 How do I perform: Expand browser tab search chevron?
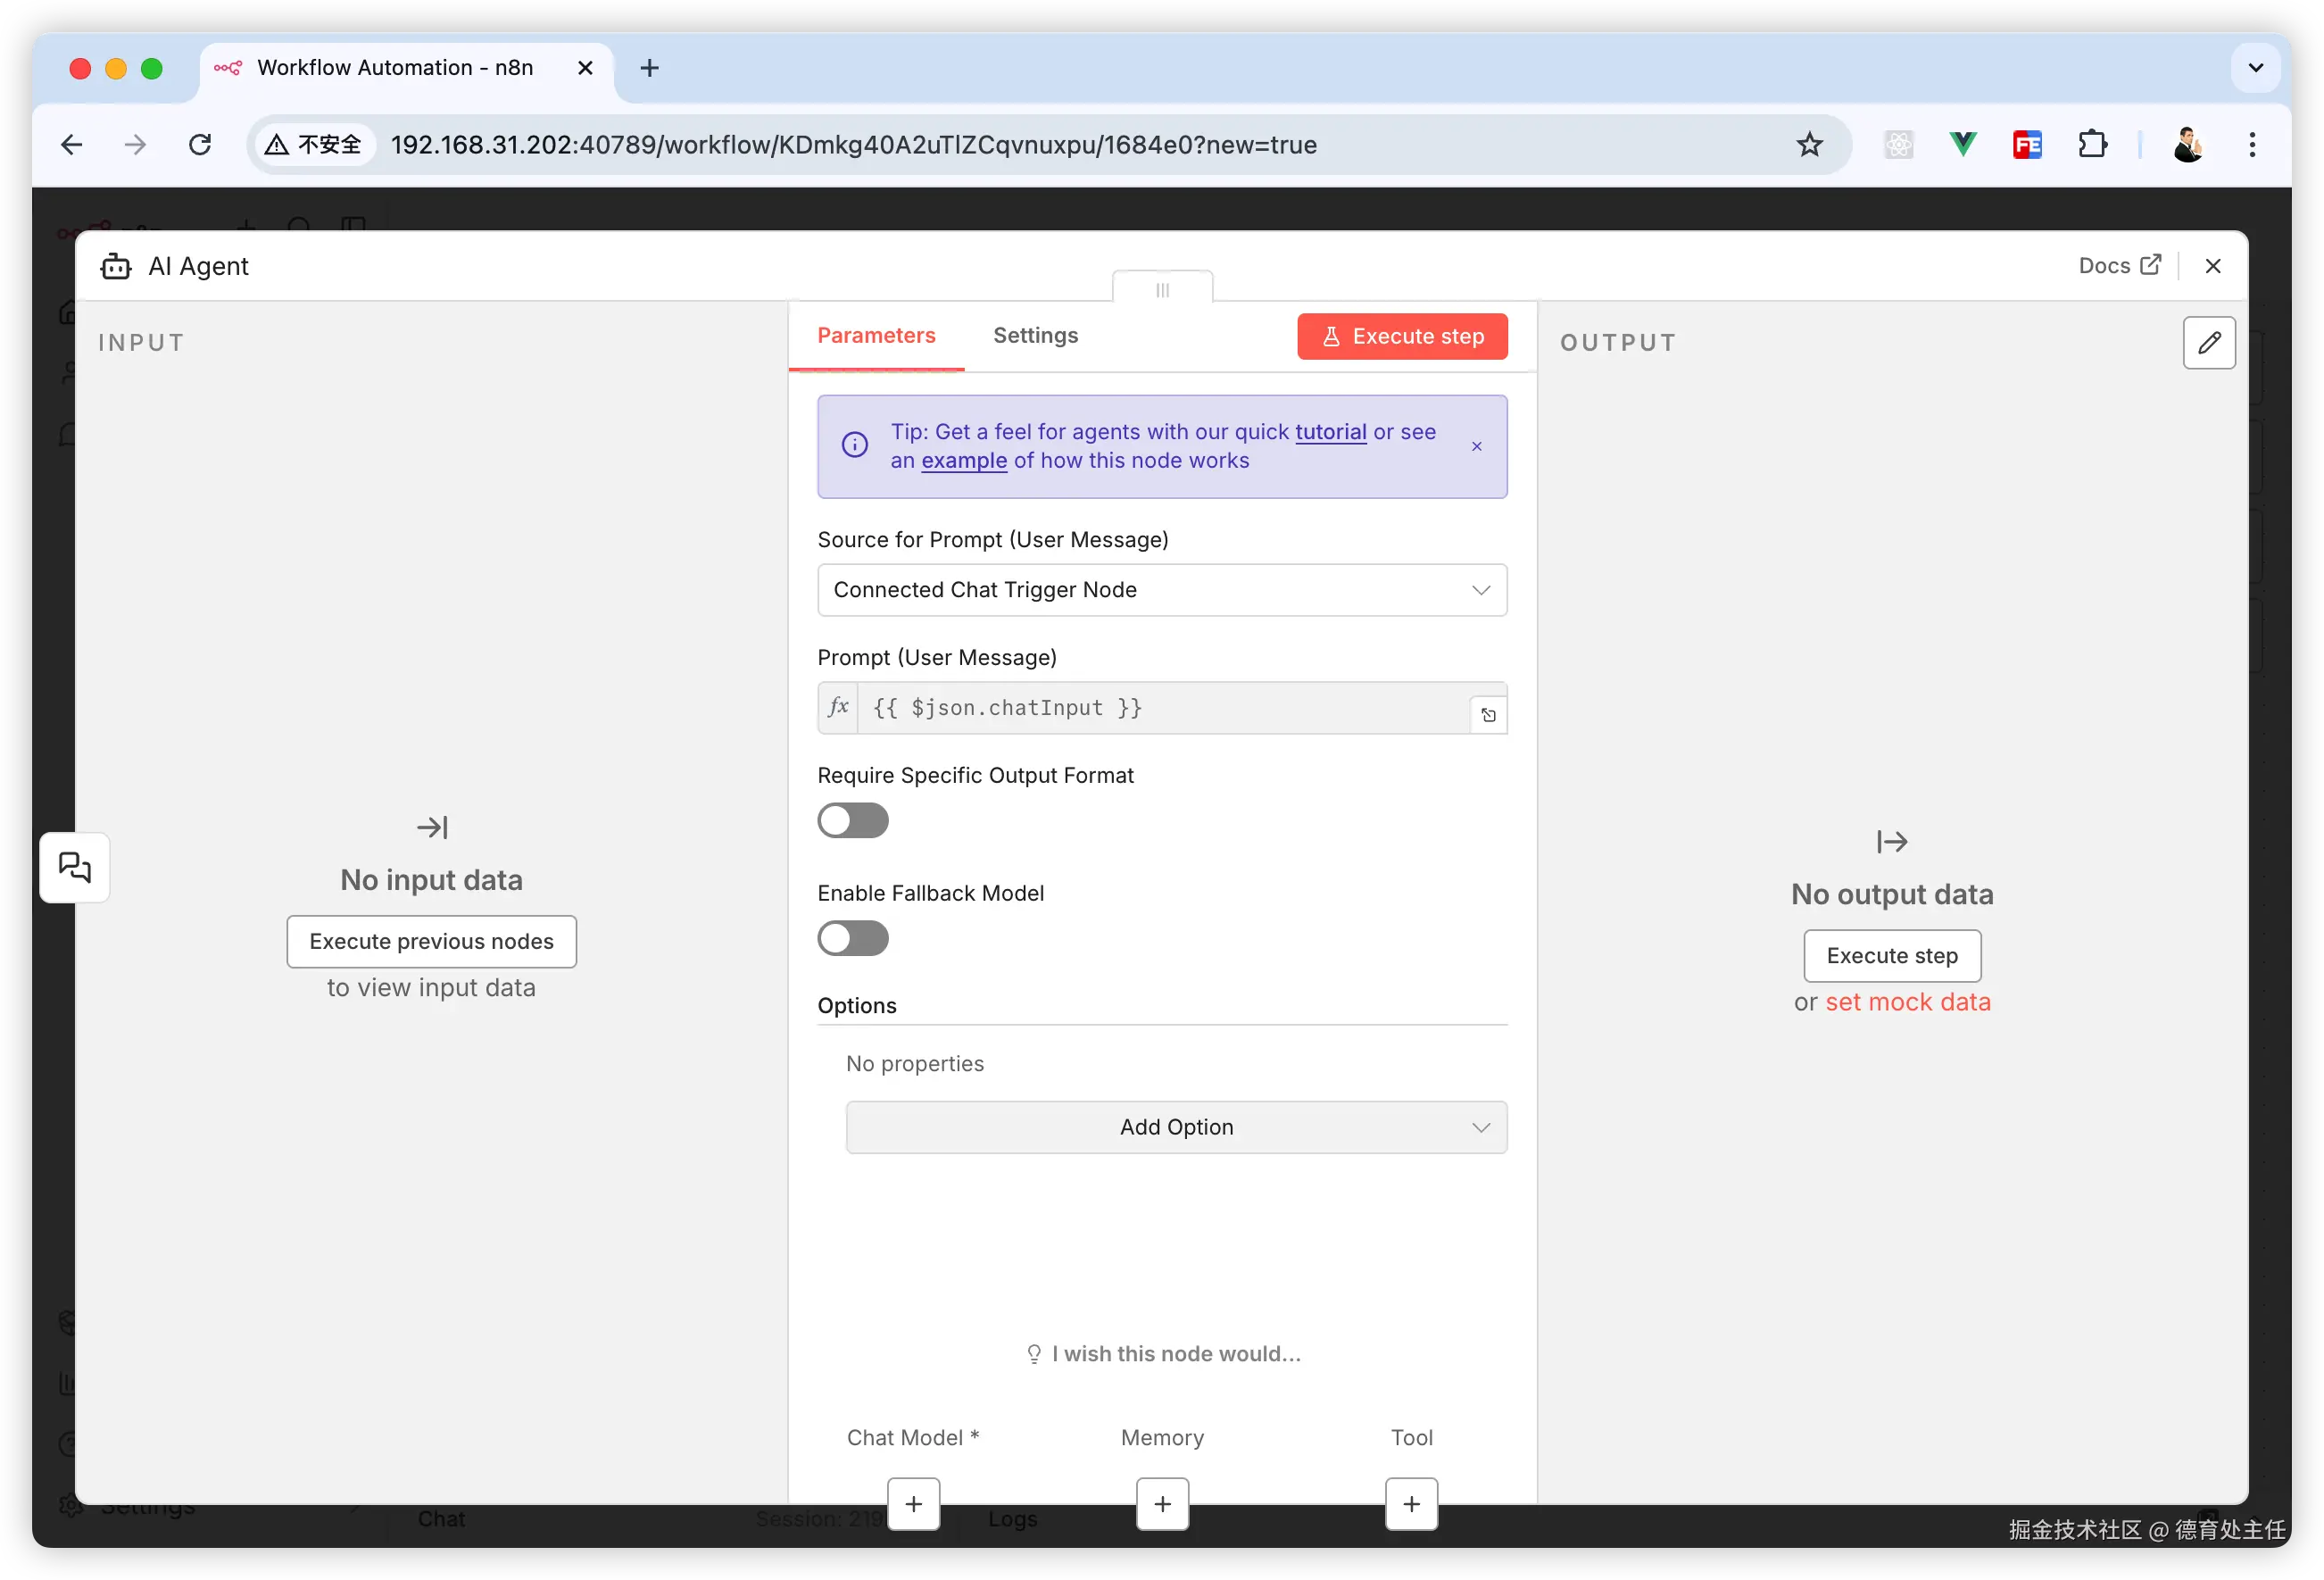tap(2255, 68)
